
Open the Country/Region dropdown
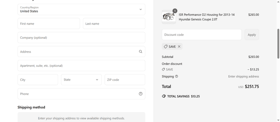click(x=81, y=9)
